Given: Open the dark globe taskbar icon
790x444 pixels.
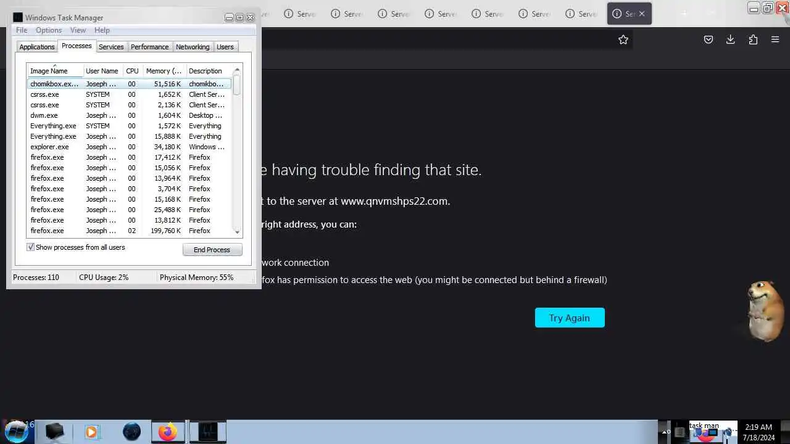Looking at the screenshot, I should tap(131, 432).
